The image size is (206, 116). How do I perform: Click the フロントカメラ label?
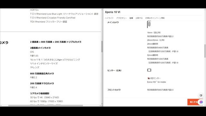tap(114, 90)
